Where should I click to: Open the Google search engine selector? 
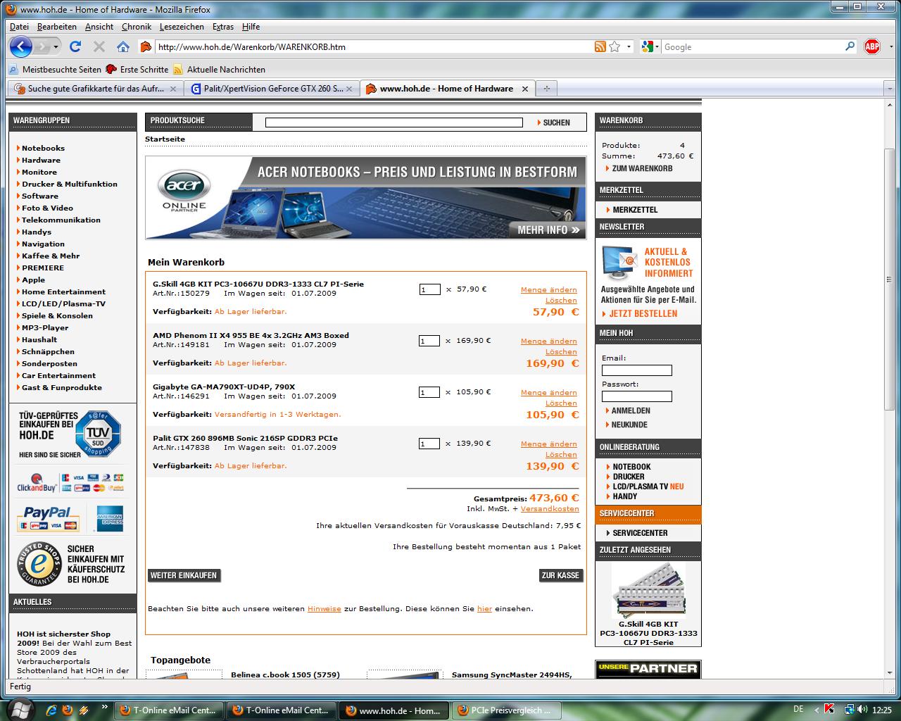651,46
